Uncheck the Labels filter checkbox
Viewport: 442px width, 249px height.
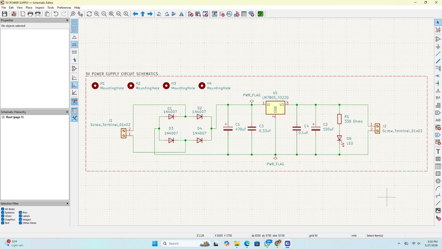(20, 216)
